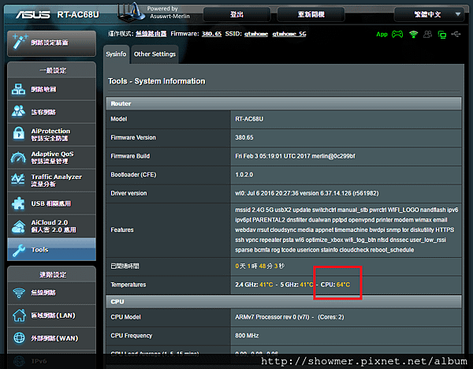Open AiCloud 2.0 menu item

pos(52,226)
